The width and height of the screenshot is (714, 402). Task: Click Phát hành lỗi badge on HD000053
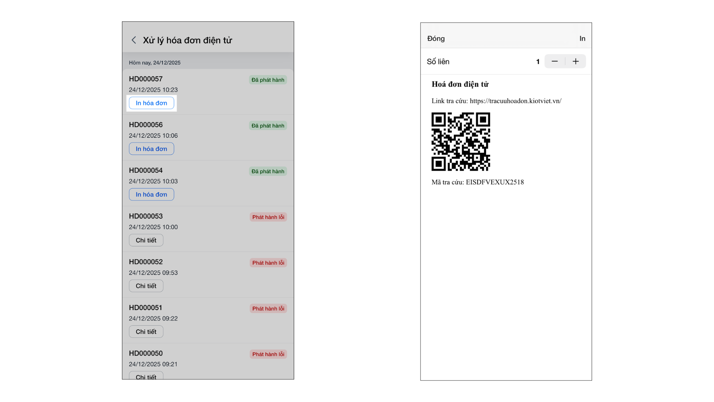click(x=268, y=217)
